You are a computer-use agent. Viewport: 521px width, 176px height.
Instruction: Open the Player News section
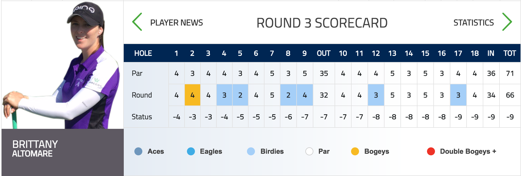click(x=176, y=23)
